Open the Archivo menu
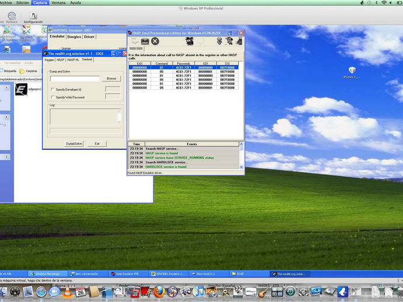This screenshot has width=403, height=302. [6, 2]
